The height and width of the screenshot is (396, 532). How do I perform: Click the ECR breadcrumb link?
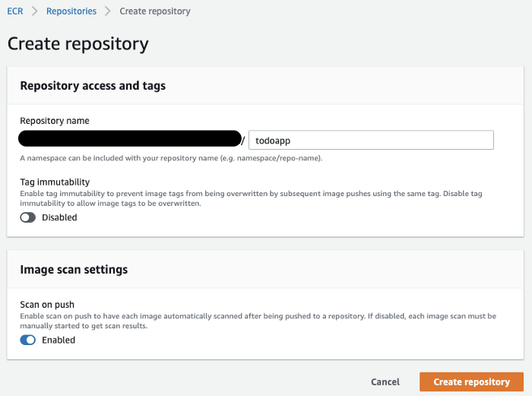point(15,11)
